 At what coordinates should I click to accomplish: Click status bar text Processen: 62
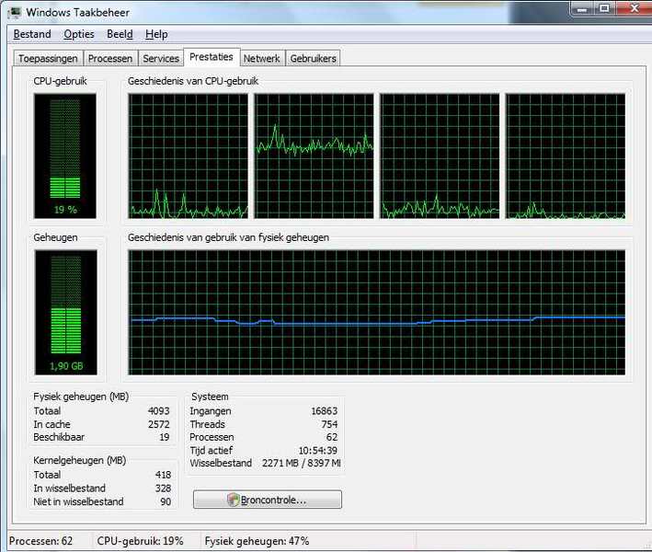(40, 541)
